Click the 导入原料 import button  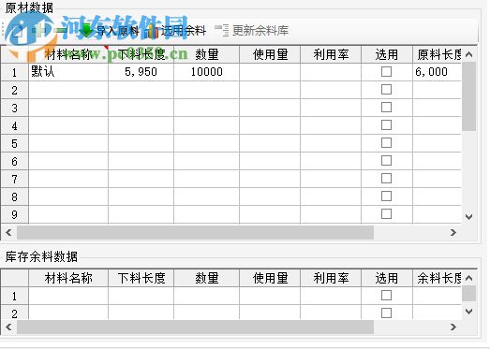tap(109, 31)
